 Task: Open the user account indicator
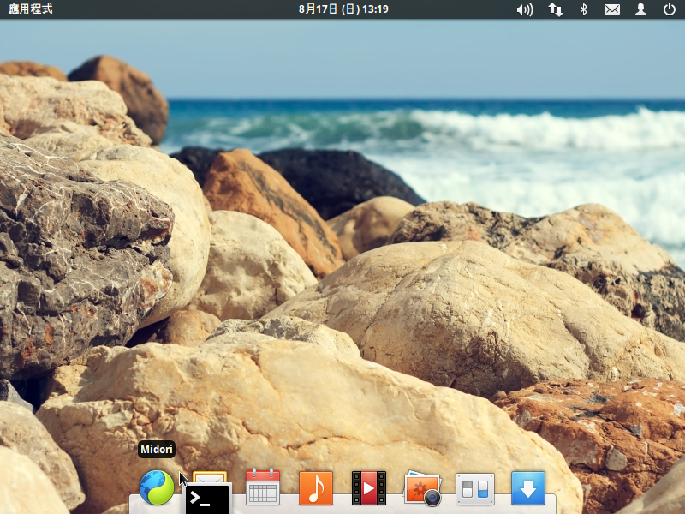click(640, 9)
